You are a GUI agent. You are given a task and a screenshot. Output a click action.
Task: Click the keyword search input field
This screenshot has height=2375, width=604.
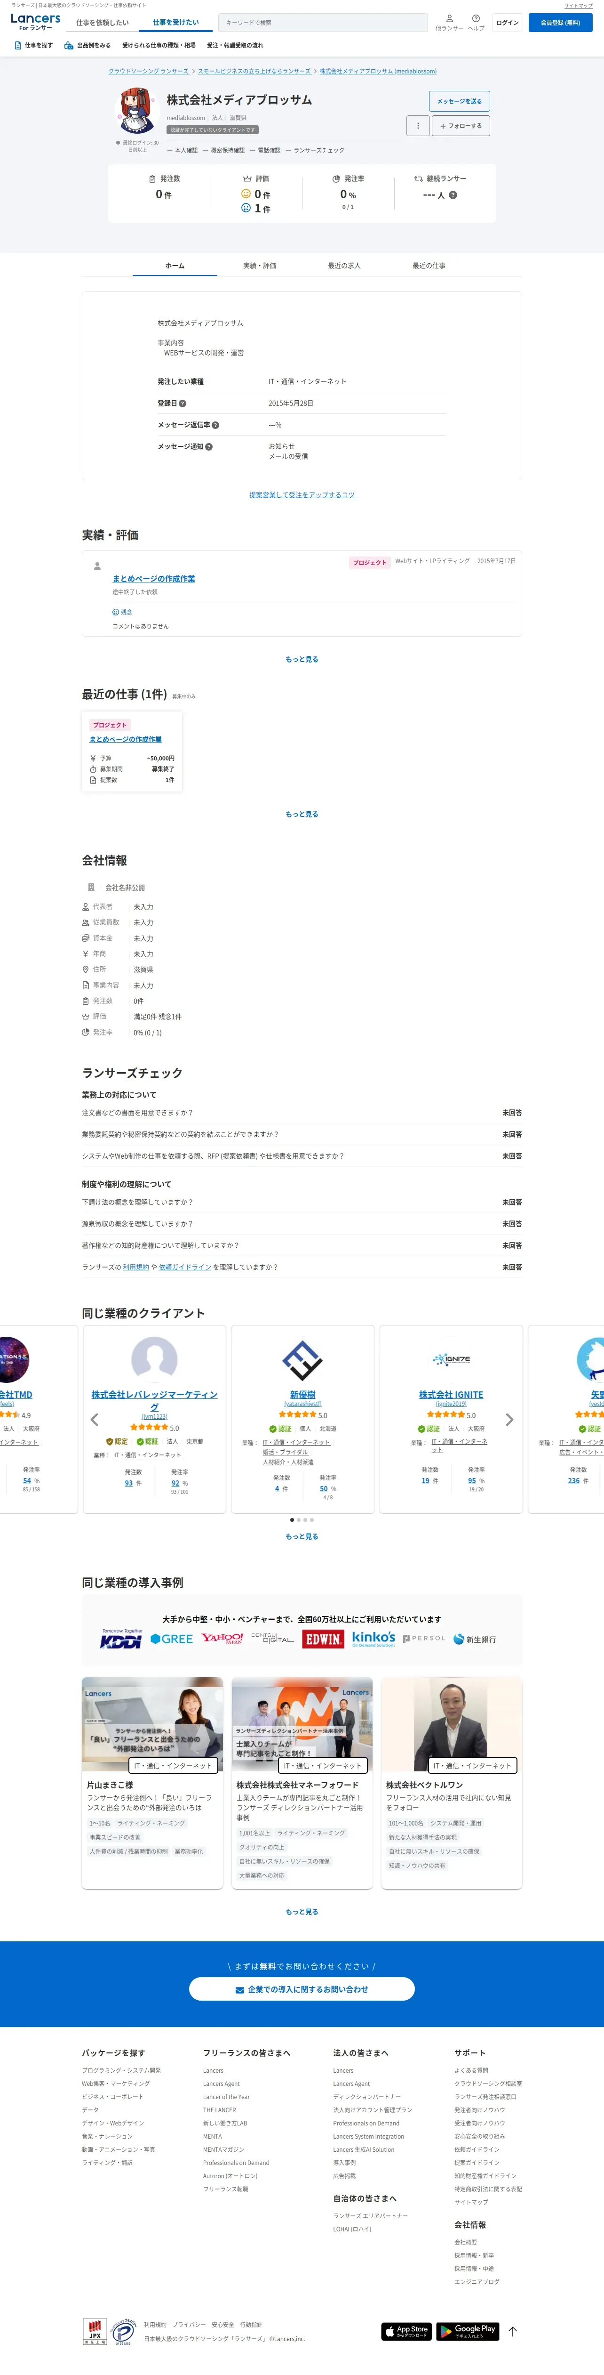[323, 22]
